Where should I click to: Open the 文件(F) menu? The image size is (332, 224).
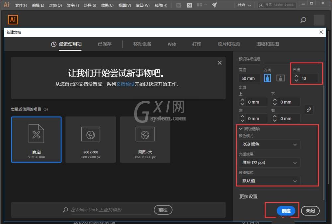[x=21, y=5]
